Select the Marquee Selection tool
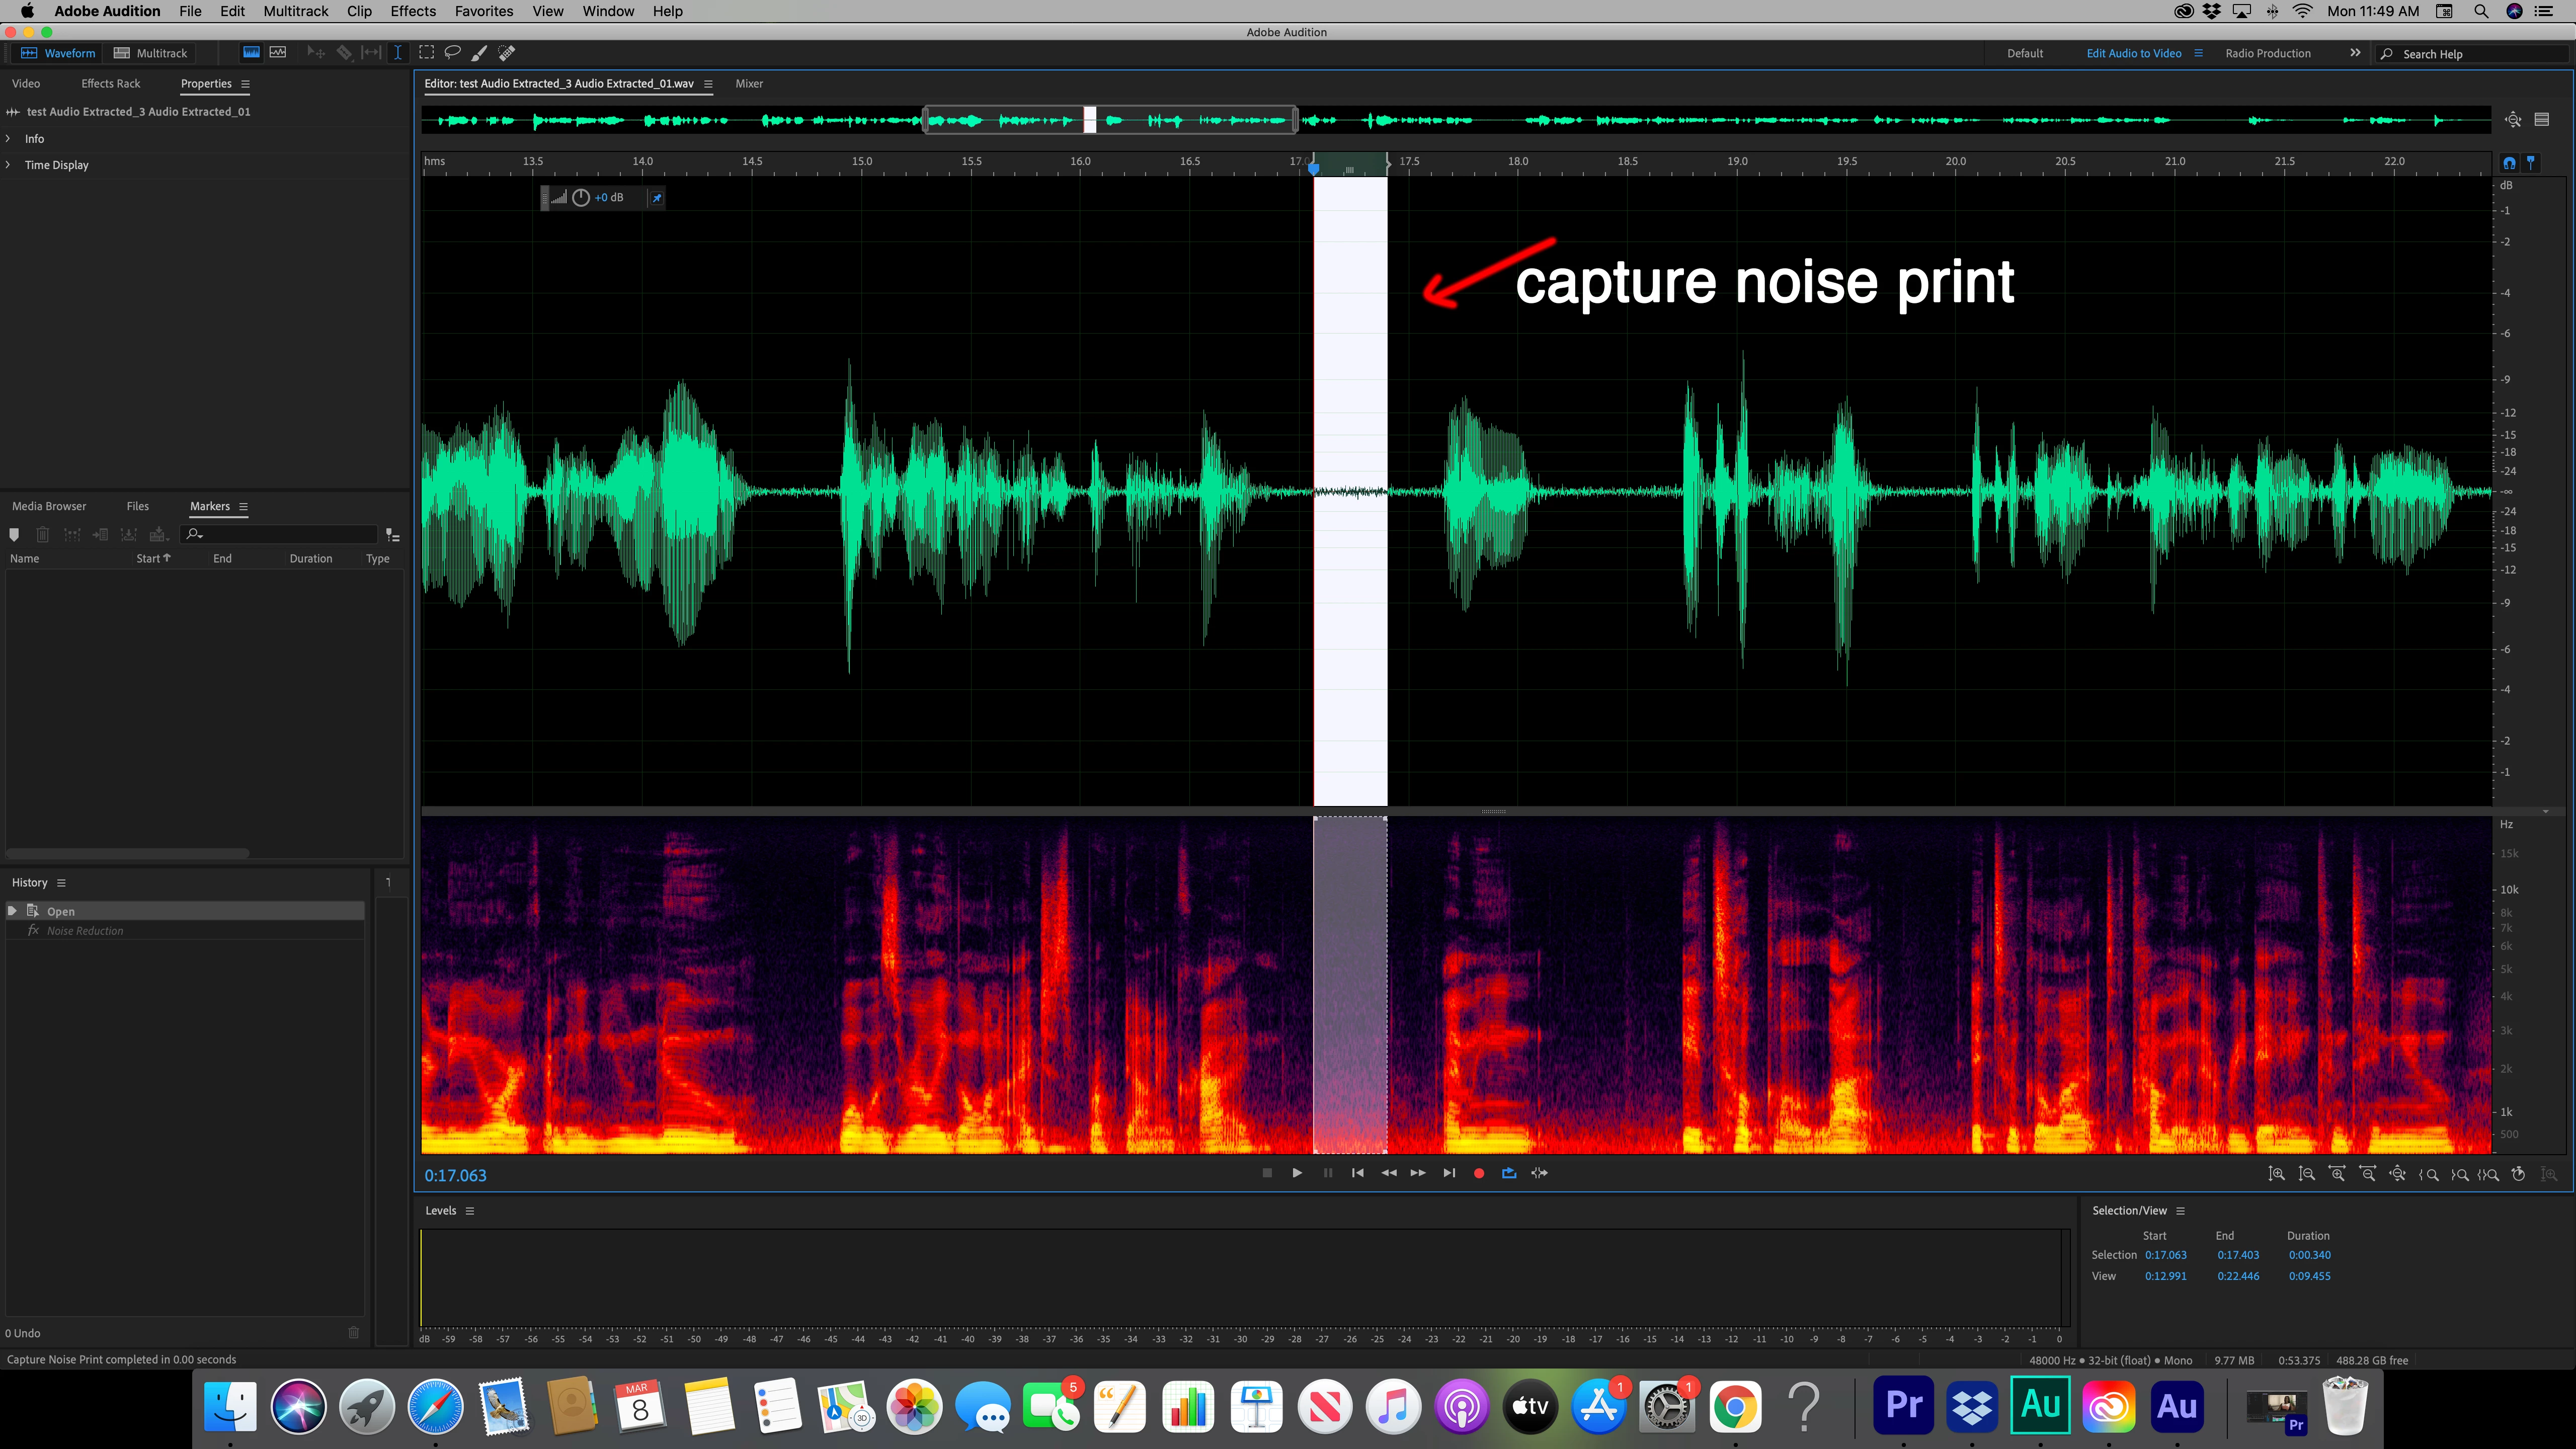This screenshot has width=2576, height=1449. click(x=426, y=53)
